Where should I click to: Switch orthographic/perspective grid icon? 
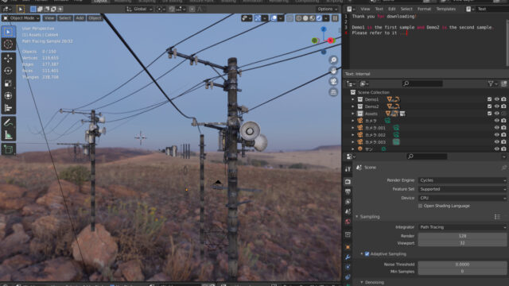333,92
